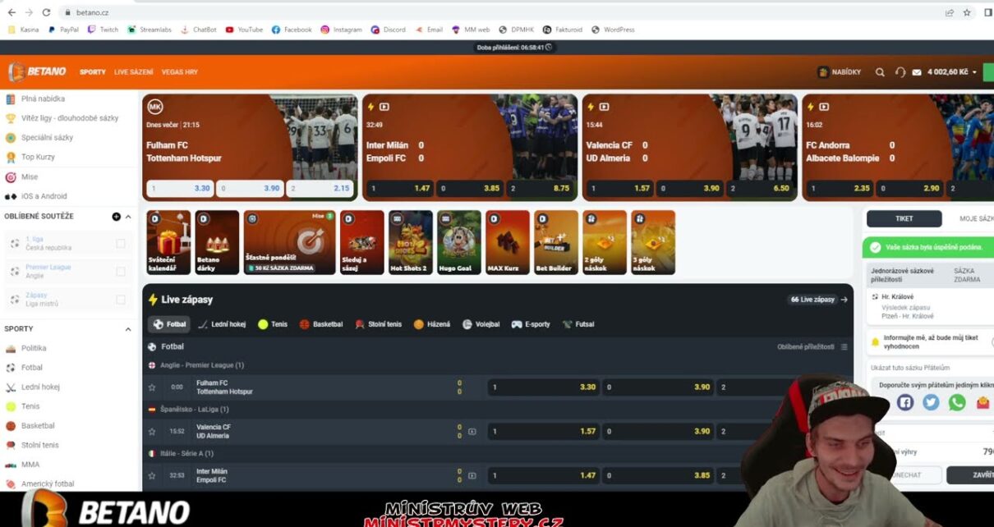Favorite the Valencia CF match with star

click(x=152, y=432)
